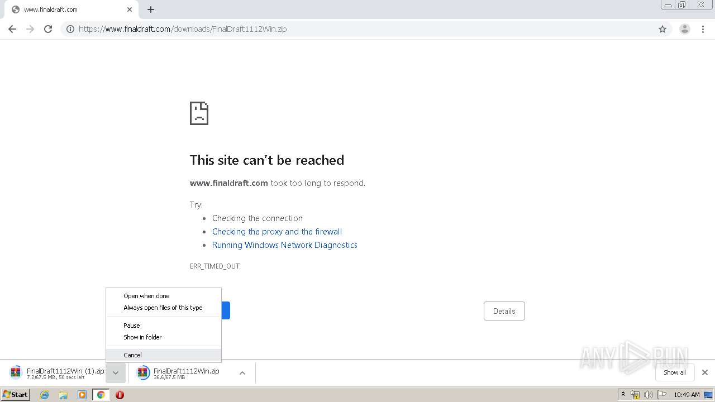715x402 pixels.
Task: Choose Always open files of this type
Action: 164,308
